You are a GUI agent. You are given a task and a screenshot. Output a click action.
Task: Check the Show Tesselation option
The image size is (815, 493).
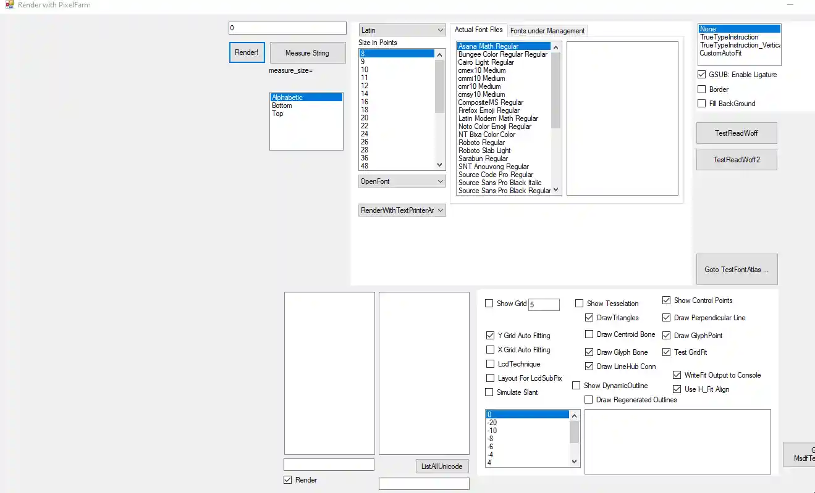(x=580, y=304)
